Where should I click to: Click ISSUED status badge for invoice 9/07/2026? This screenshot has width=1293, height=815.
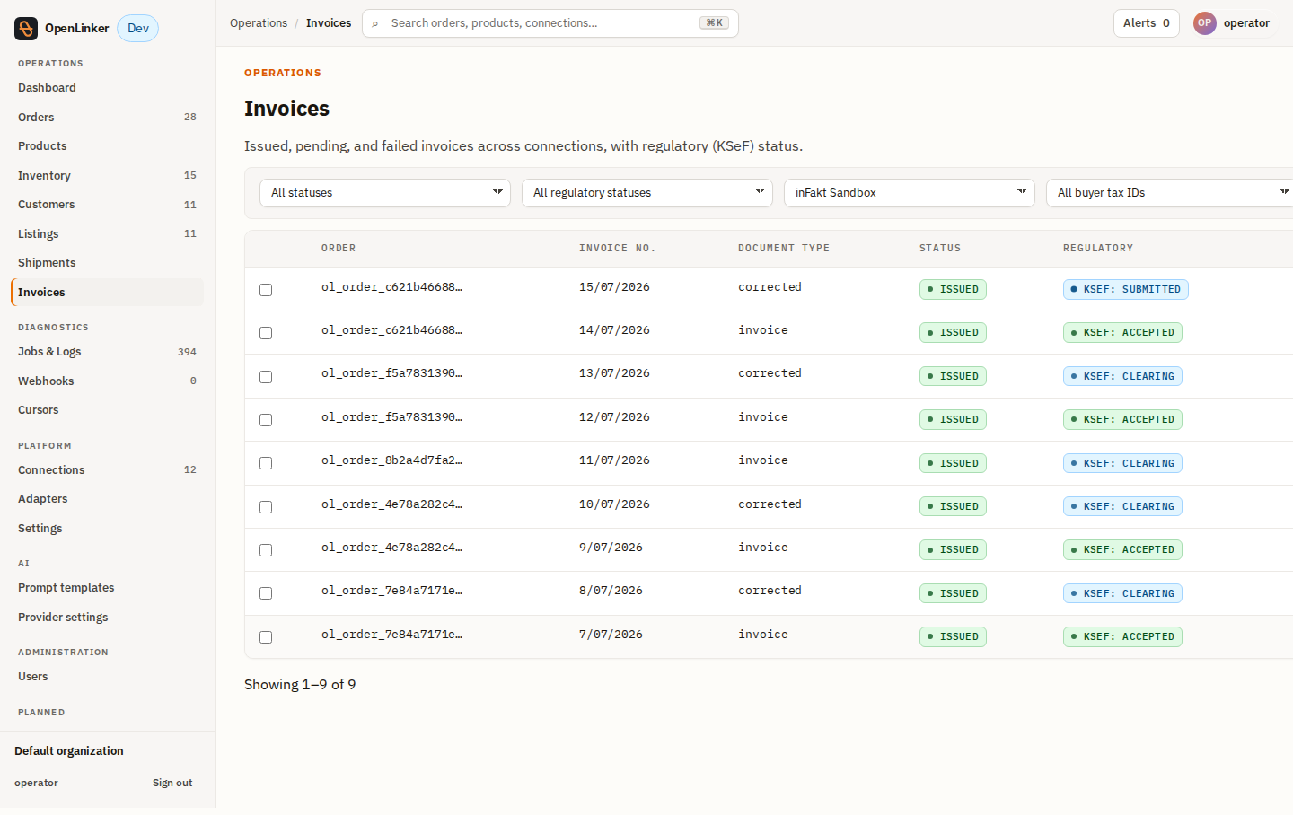point(953,550)
